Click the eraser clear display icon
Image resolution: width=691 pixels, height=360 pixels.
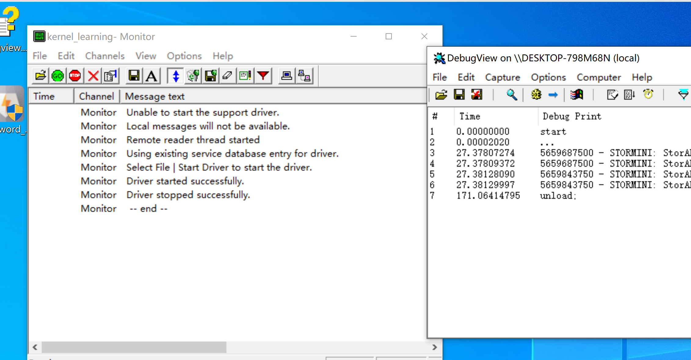point(227,76)
